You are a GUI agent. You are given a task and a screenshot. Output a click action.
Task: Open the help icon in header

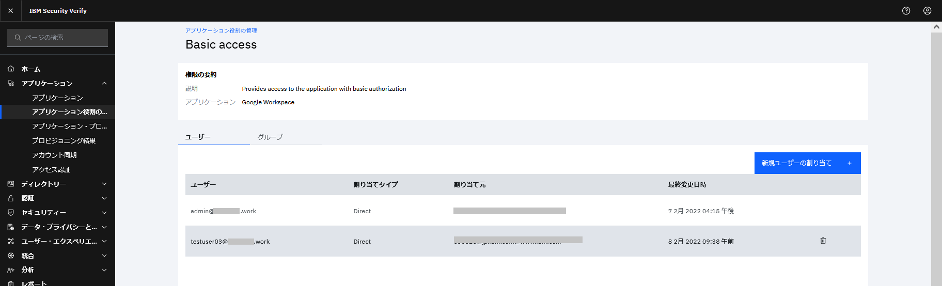pyautogui.click(x=906, y=10)
